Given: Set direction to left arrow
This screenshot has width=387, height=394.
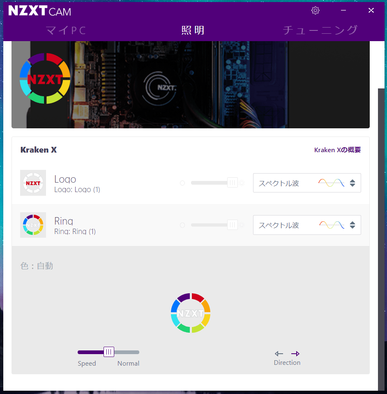Looking at the screenshot, I should pos(279,354).
